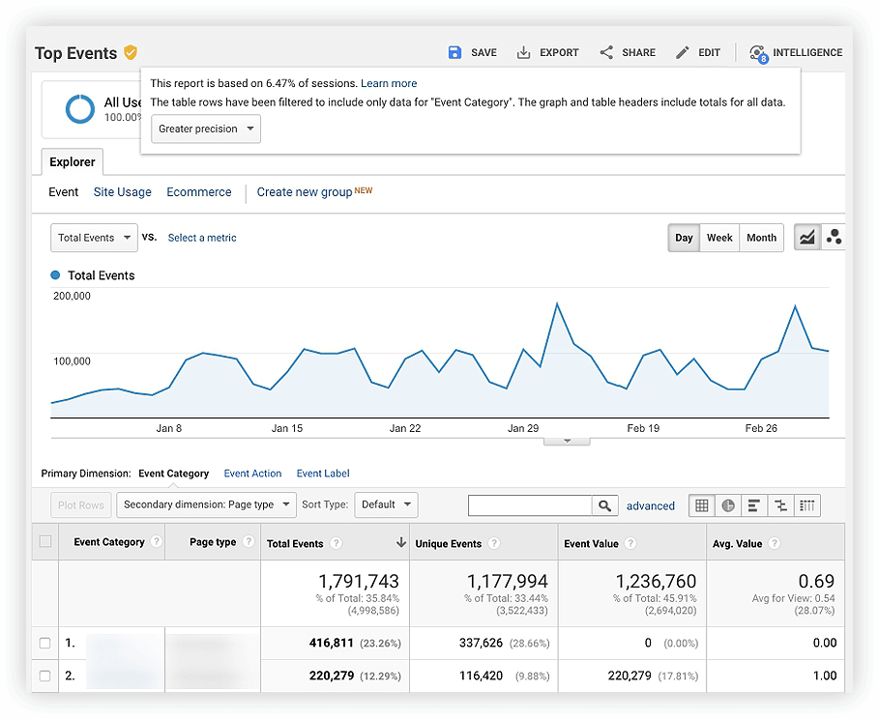Open help for Page type column
879x719 pixels.
pos(249,542)
